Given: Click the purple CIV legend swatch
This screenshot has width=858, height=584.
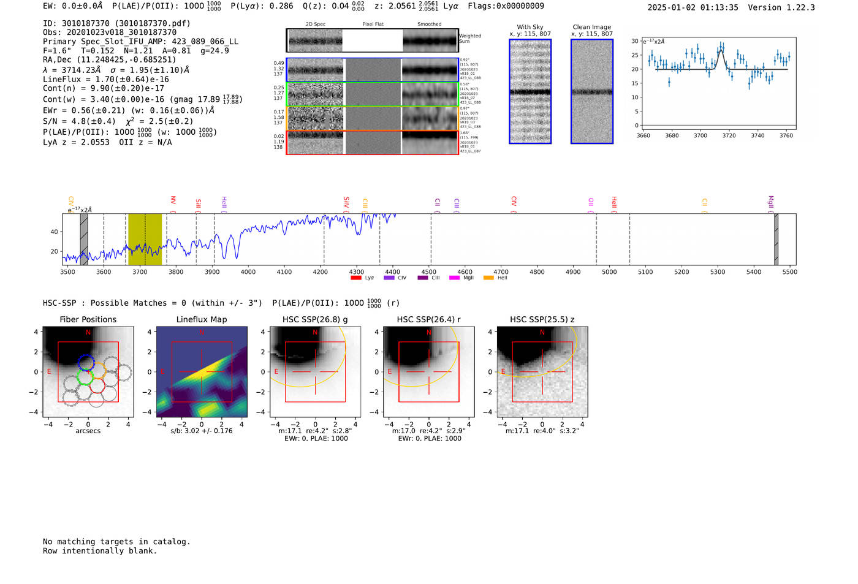Looking at the screenshot, I should [x=389, y=278].
